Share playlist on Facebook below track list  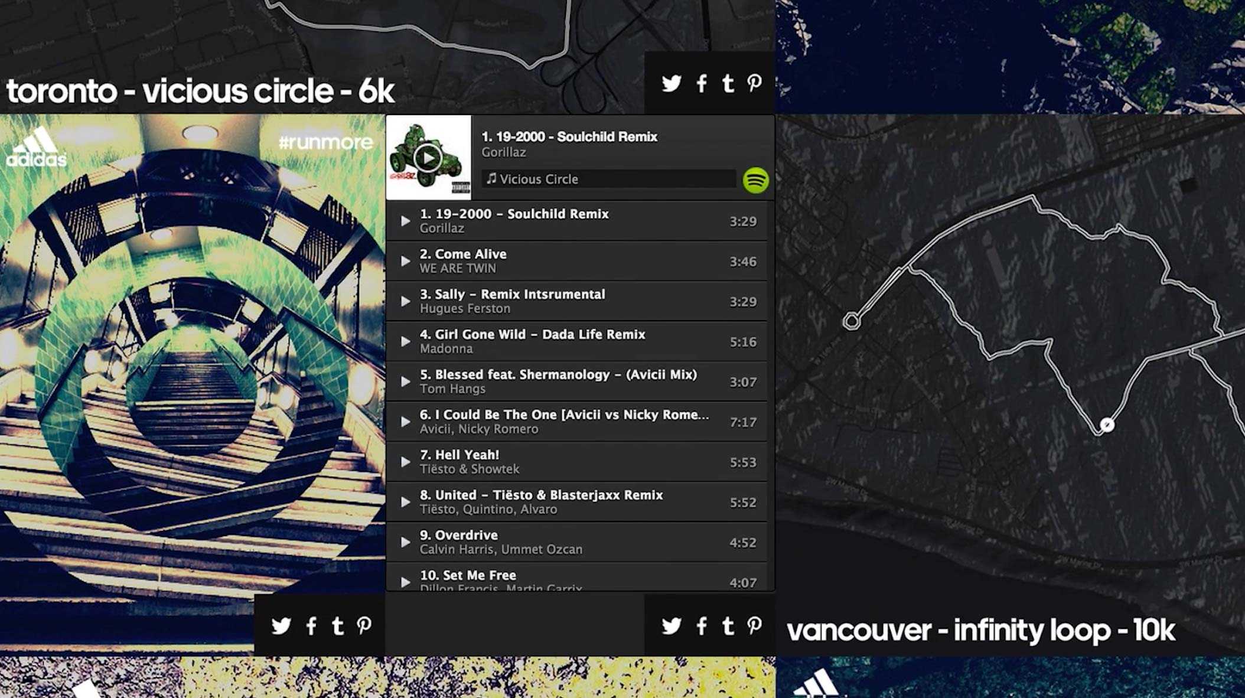(702, 625)
